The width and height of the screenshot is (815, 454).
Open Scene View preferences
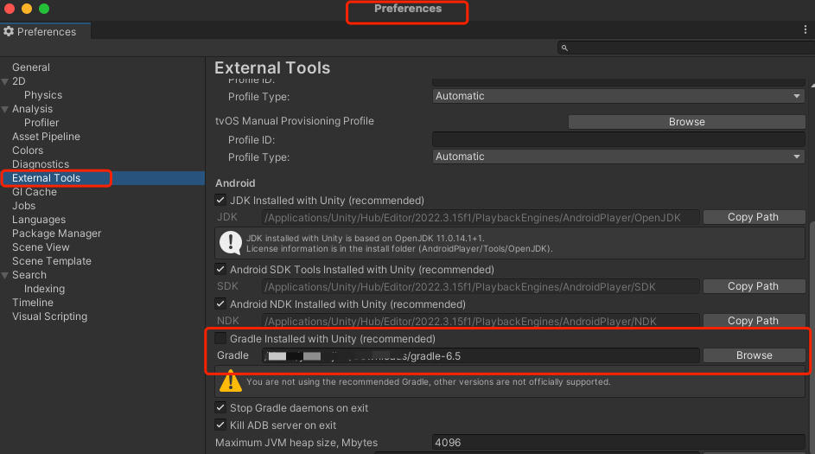point(41,247)
